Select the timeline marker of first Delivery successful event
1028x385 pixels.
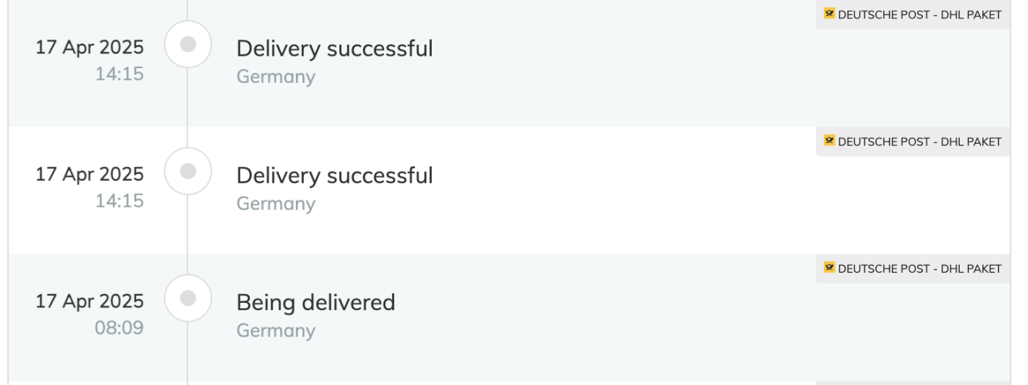click(188, 44)
